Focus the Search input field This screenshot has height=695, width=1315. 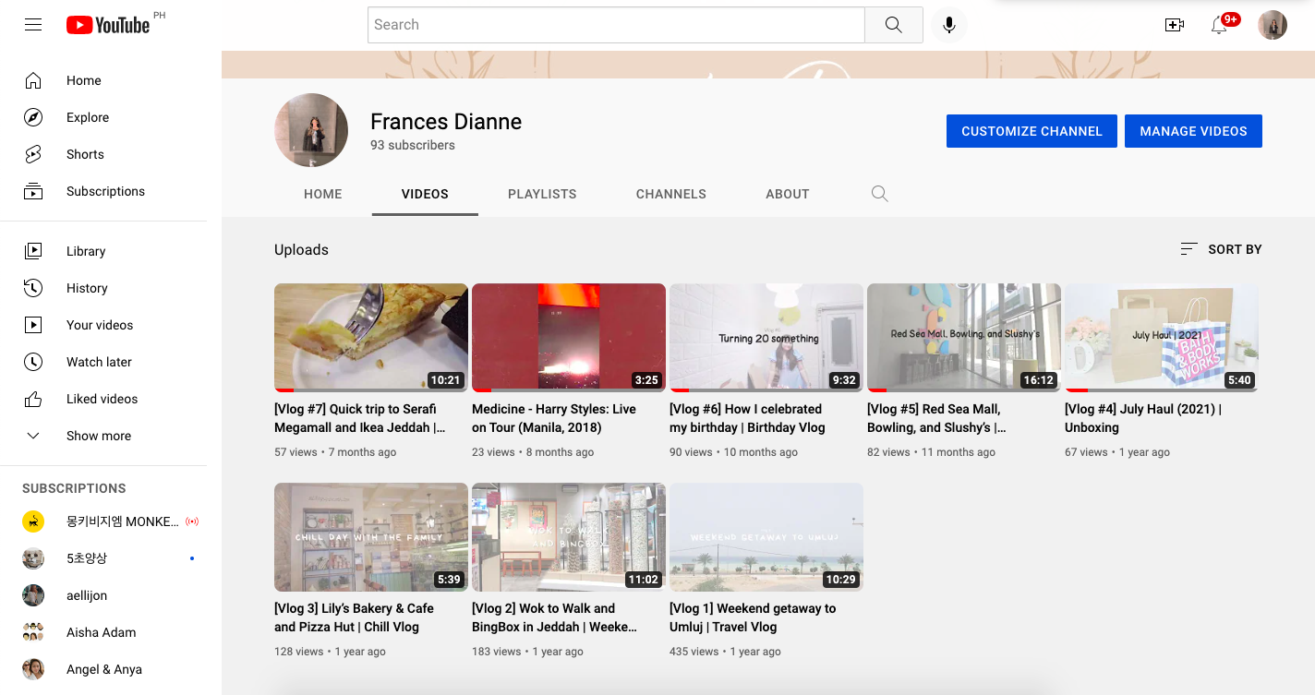(x=616, y=25)
